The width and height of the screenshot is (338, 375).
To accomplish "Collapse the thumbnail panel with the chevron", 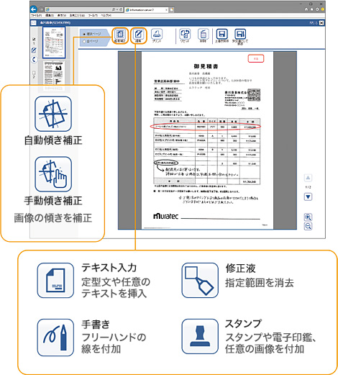I will (x=34, y=60).
